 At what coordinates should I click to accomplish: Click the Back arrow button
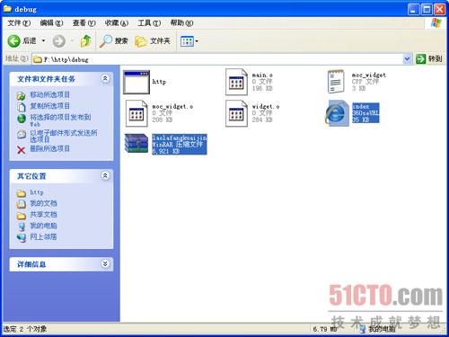pos(13,41)
